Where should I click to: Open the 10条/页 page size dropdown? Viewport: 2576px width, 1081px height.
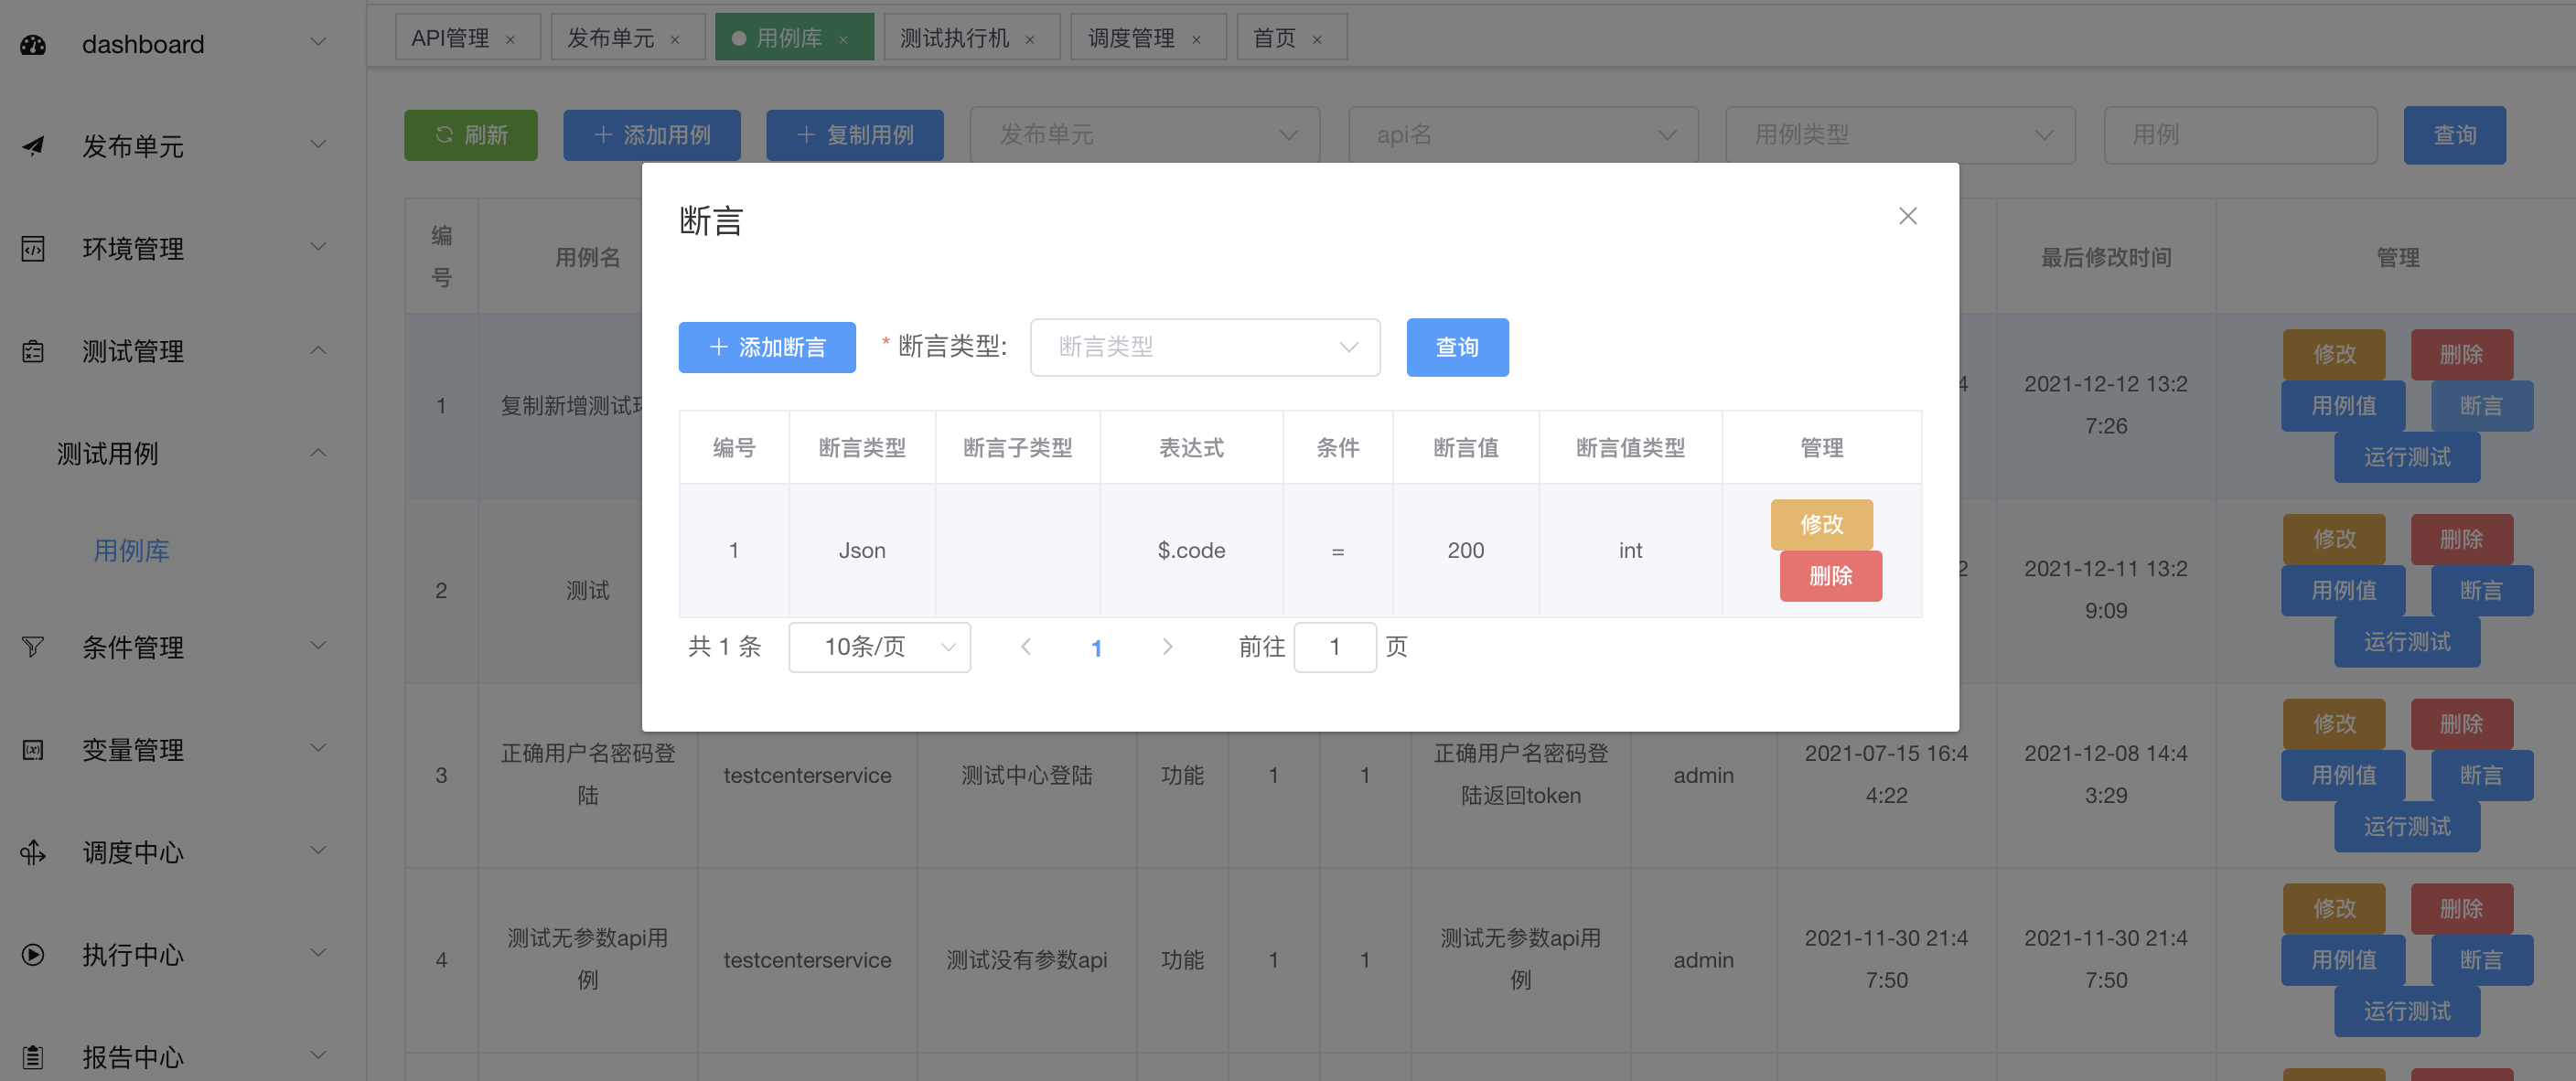tap(878, 647)
